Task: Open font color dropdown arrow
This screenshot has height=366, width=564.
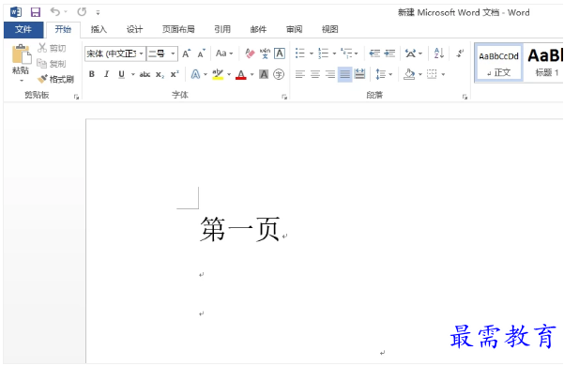Action: (252, 74)
